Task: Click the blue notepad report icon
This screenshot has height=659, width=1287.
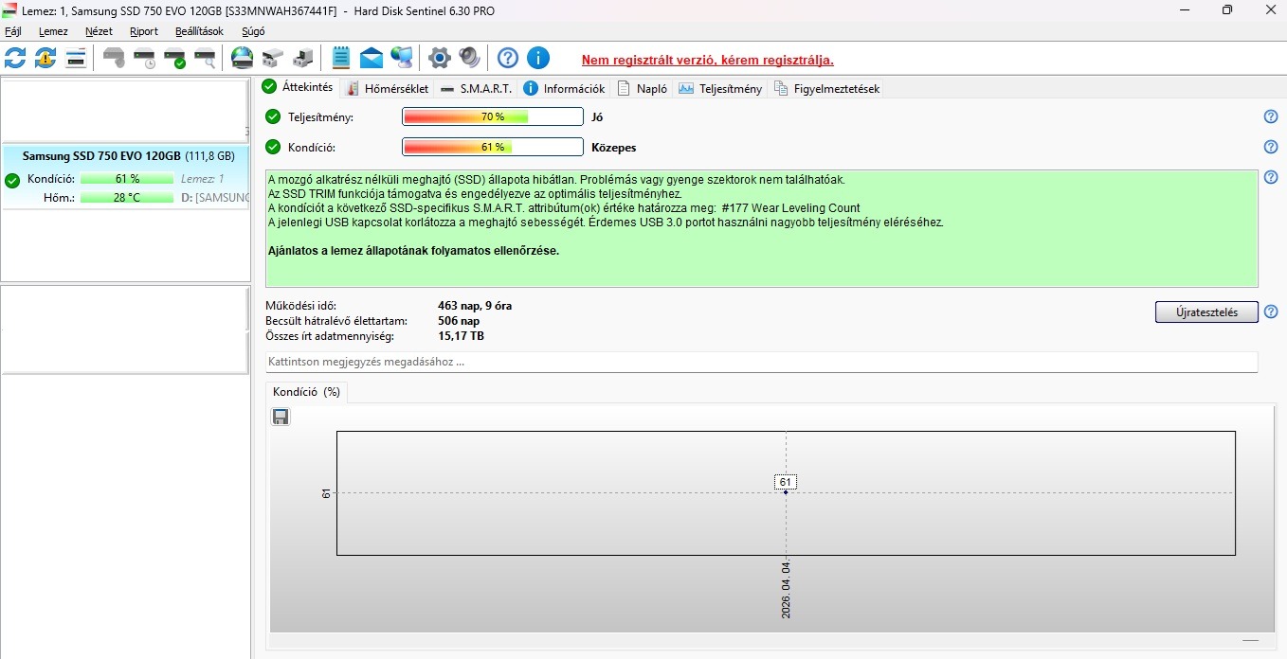Action: point(341,58)
